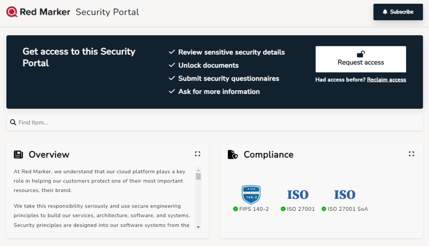Open the ISO 27001 SoA logo
The width and height of the screenshot is (429, 246).
[x=344, y=195]
